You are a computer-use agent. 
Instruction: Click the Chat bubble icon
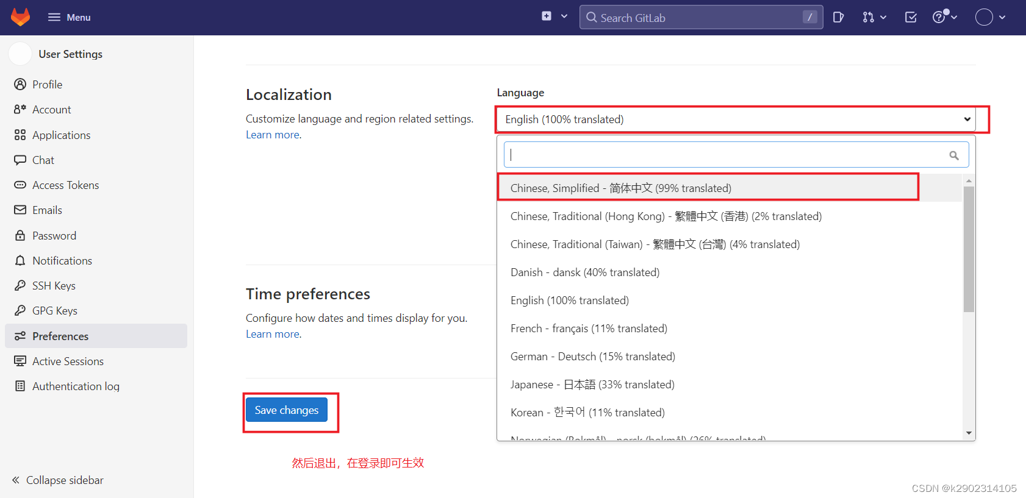pos(20,160)
